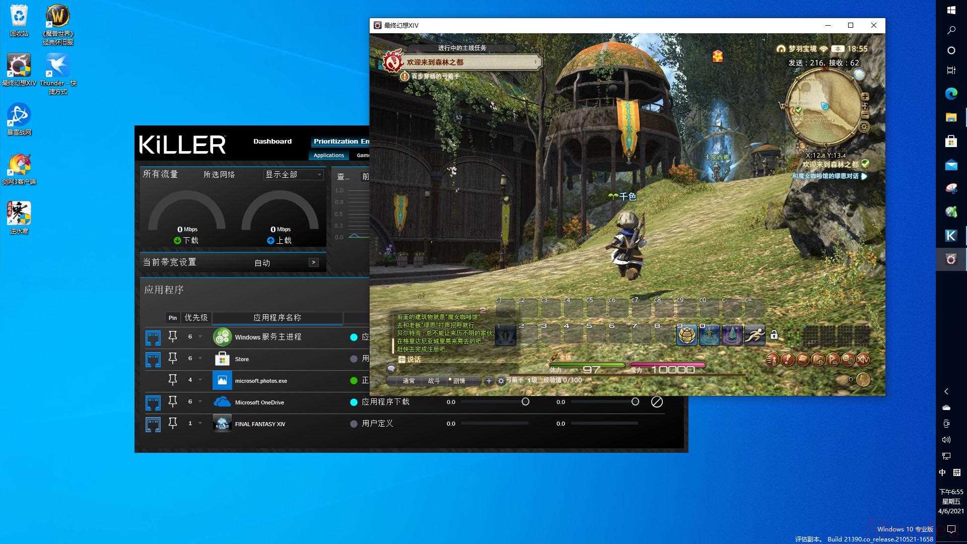Pin the Windows 服务主进程 row
967x544 pixels.
pos(173,336)
